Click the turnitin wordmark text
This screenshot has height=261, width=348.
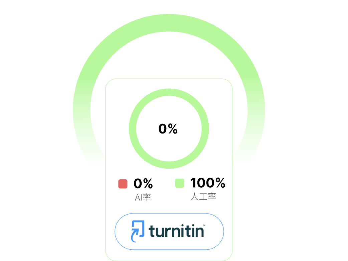point(176,231)
